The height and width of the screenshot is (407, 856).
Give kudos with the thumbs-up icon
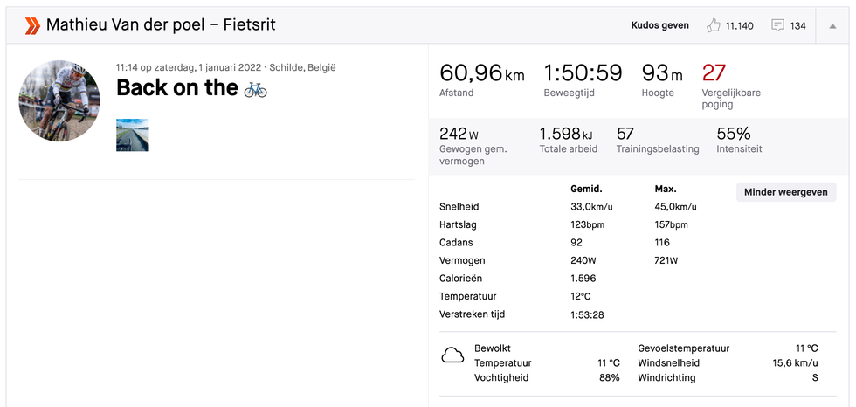coord(713,25)
